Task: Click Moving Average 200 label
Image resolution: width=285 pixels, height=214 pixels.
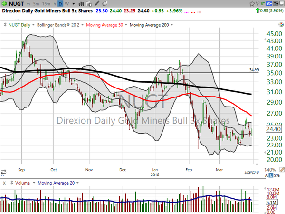Action: click(x=149, y=25)
